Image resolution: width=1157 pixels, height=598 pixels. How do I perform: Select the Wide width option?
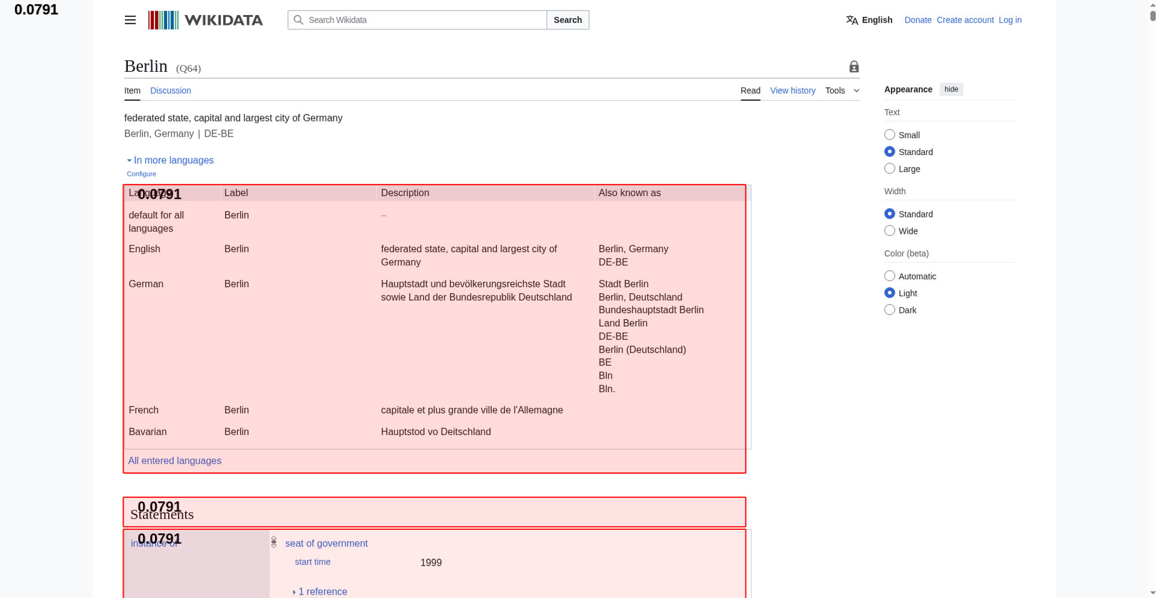coord(890,231)
